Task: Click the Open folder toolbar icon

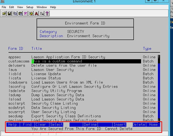Action: click(x=4, y=14)
